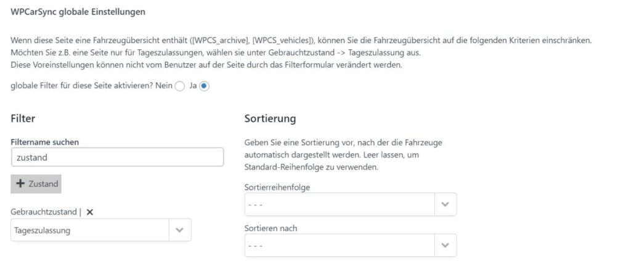
Task: Click the Gebrauchtzustand filter label
Action: click(x=43, y=212)
